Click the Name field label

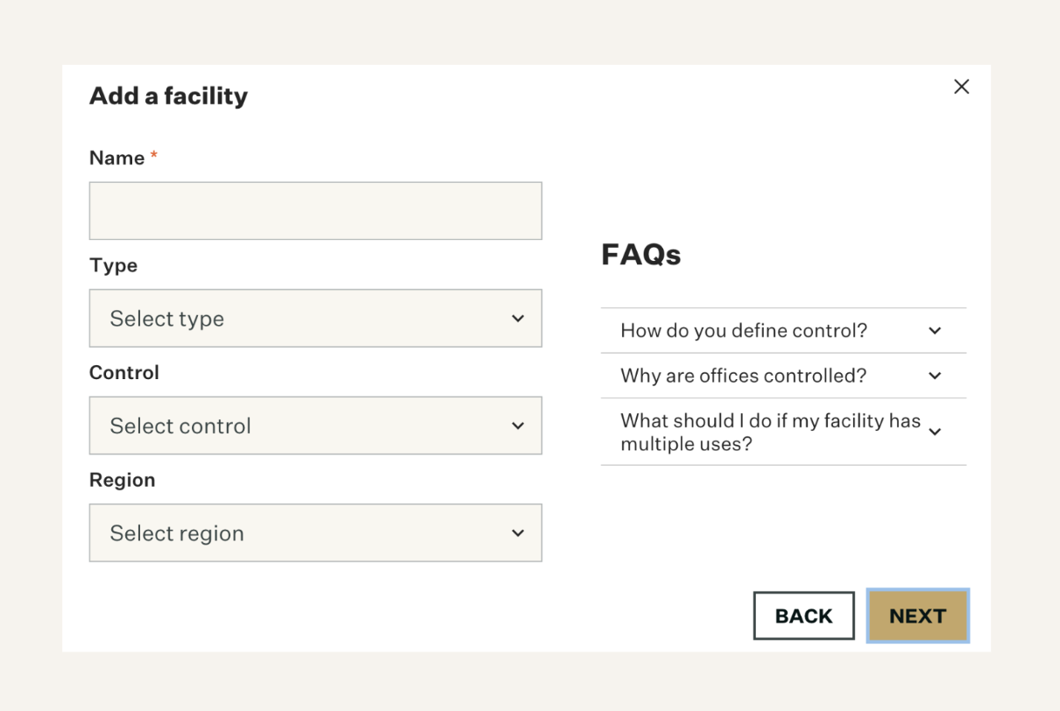tap(117, 158)
